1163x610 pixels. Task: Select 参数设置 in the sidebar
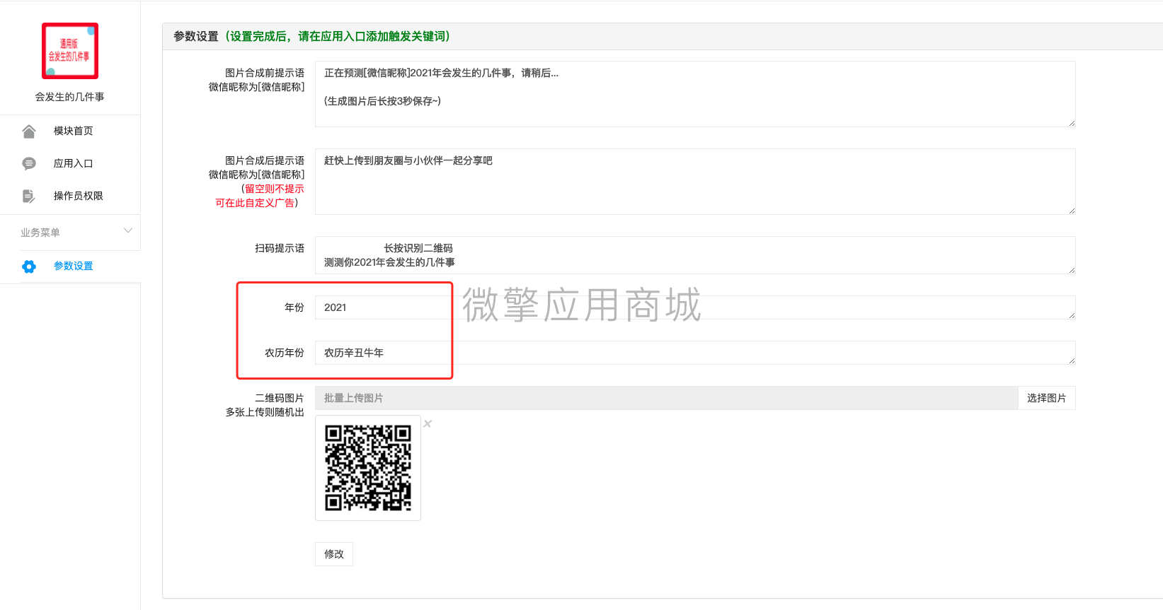click(74, 266)
